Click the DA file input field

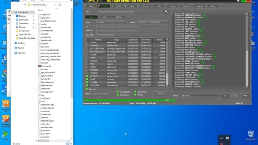(132, 27)
